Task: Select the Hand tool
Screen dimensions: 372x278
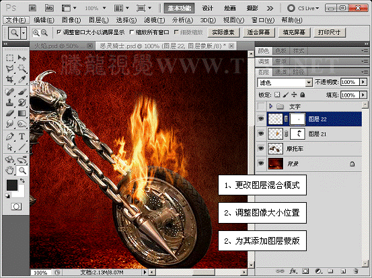Action: pos(9,171)
